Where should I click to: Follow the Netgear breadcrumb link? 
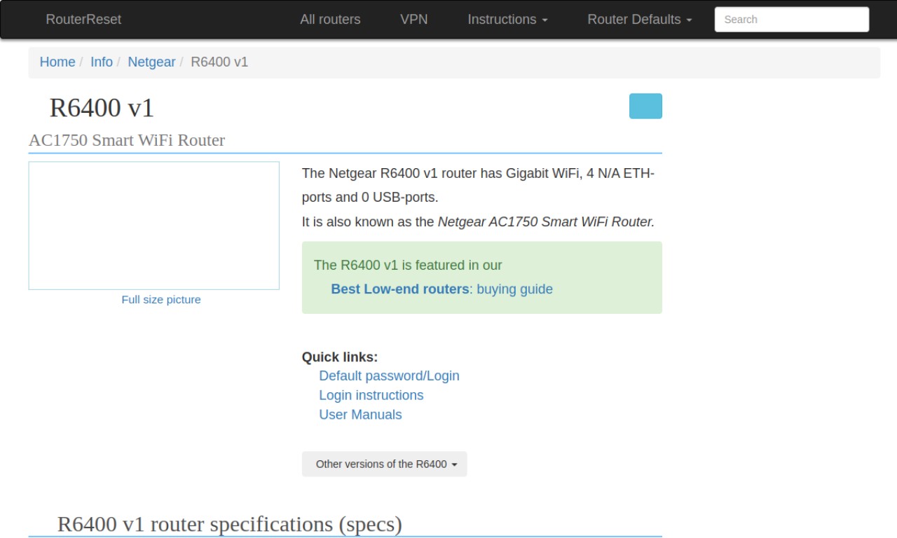point(151,62)
